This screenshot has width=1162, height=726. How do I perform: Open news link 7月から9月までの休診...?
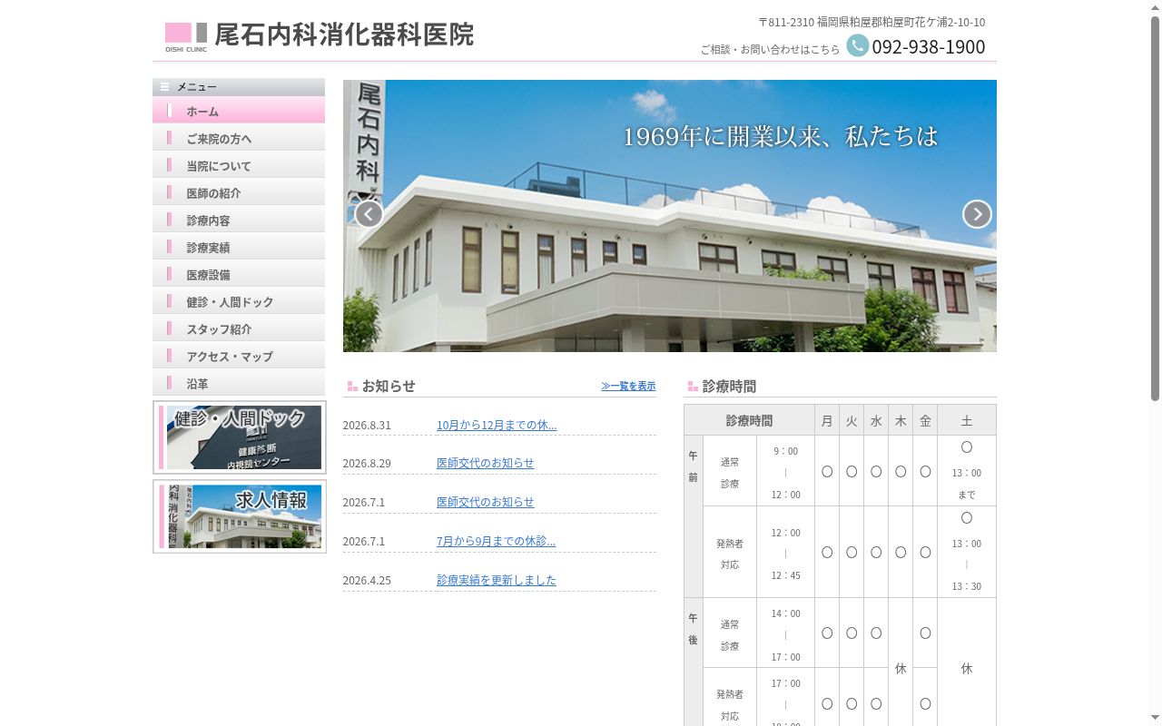496,541
